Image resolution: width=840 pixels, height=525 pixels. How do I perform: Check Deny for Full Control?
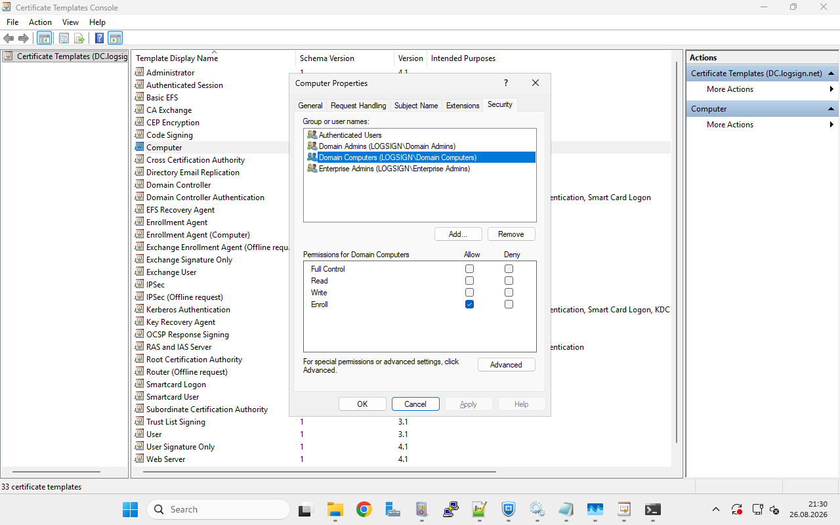pyautogui.click(x=509, y=269)
